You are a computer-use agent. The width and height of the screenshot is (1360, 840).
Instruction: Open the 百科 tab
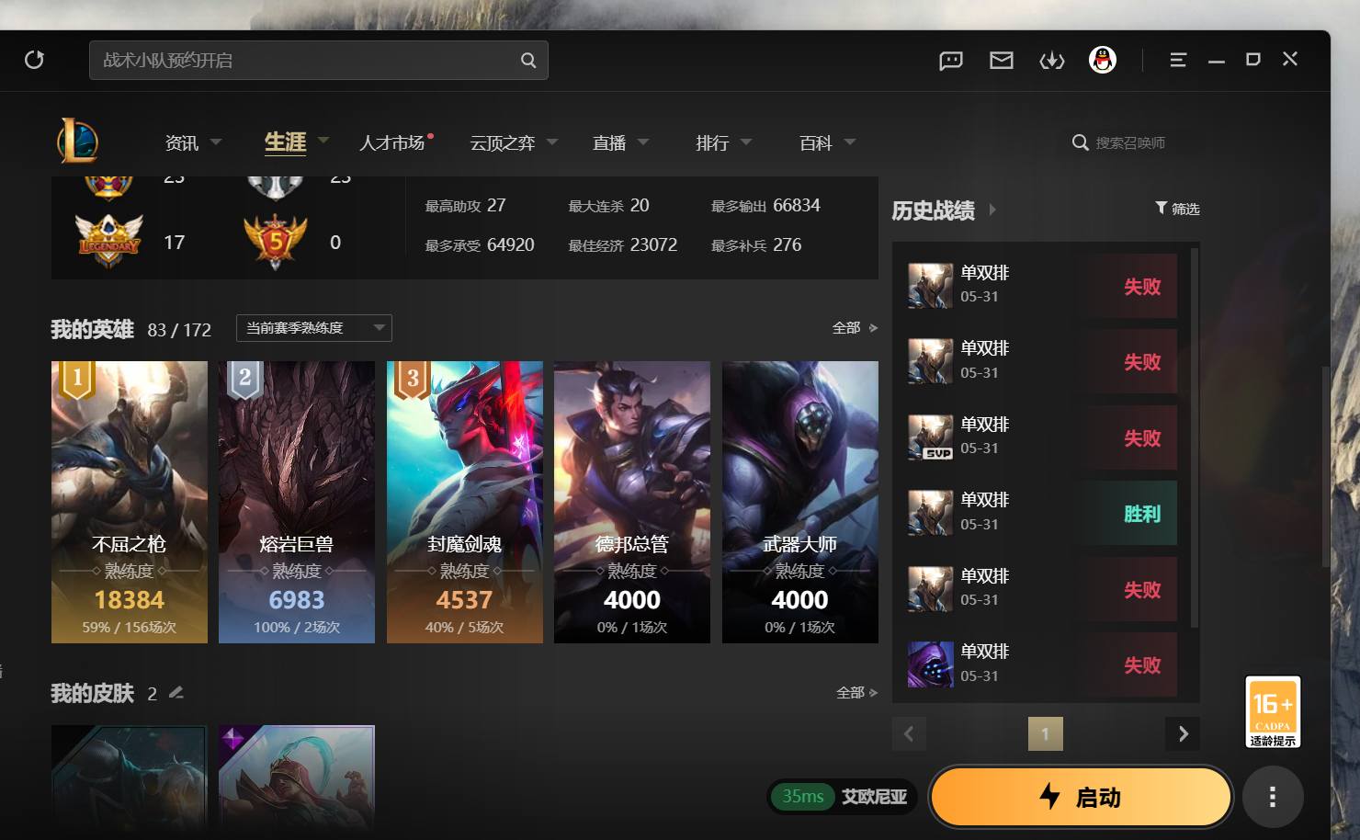coord(816,142)
